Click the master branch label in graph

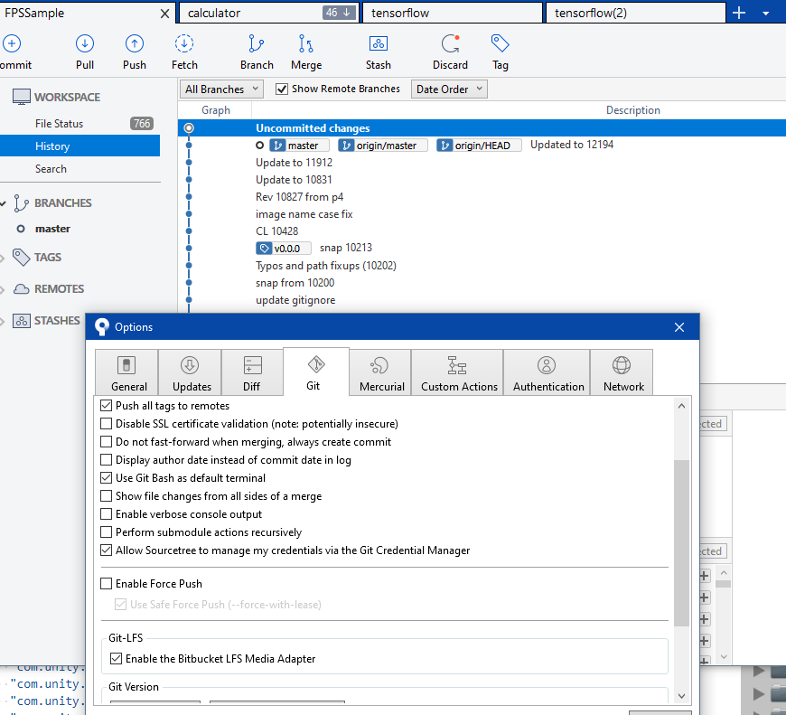point(299,146)
